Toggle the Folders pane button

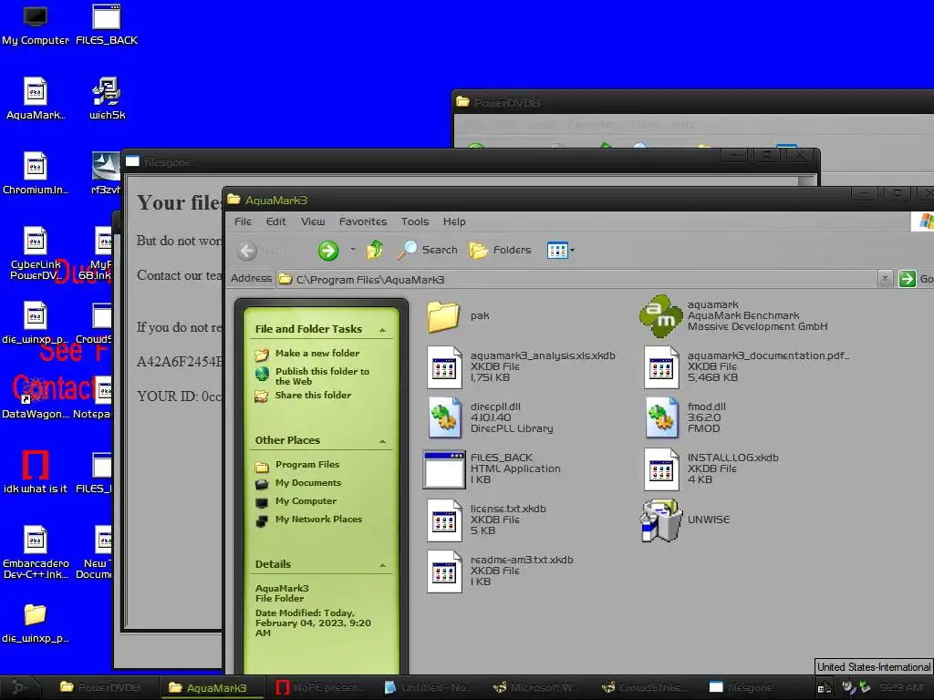point(500,250)
